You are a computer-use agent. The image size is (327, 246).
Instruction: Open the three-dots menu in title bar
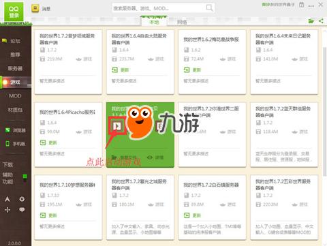click(x=311, y=5)
